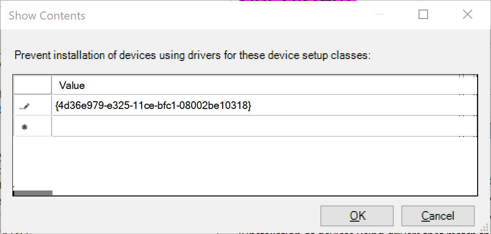Click the small horizontal scrollbar under grid
The image size is (491, 234).
pyautogui.click(x=33, y=193)
